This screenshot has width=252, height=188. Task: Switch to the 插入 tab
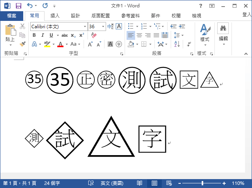coord(55,16)
